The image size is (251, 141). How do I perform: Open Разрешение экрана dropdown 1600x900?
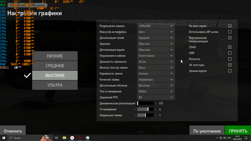click(156, 26)
